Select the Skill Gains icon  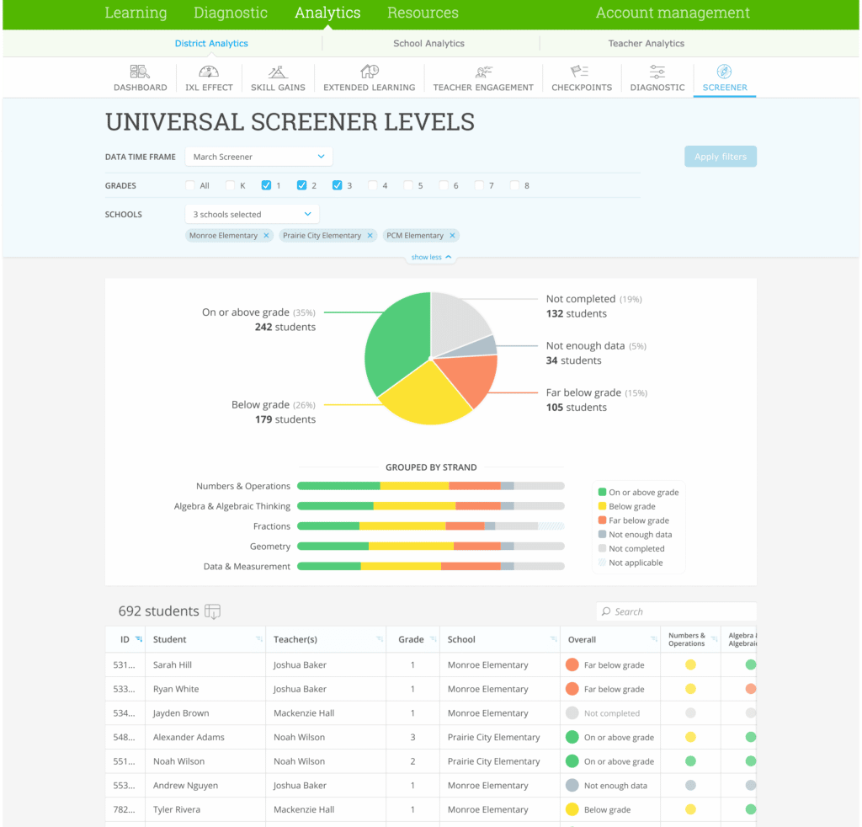pos(278,72)
